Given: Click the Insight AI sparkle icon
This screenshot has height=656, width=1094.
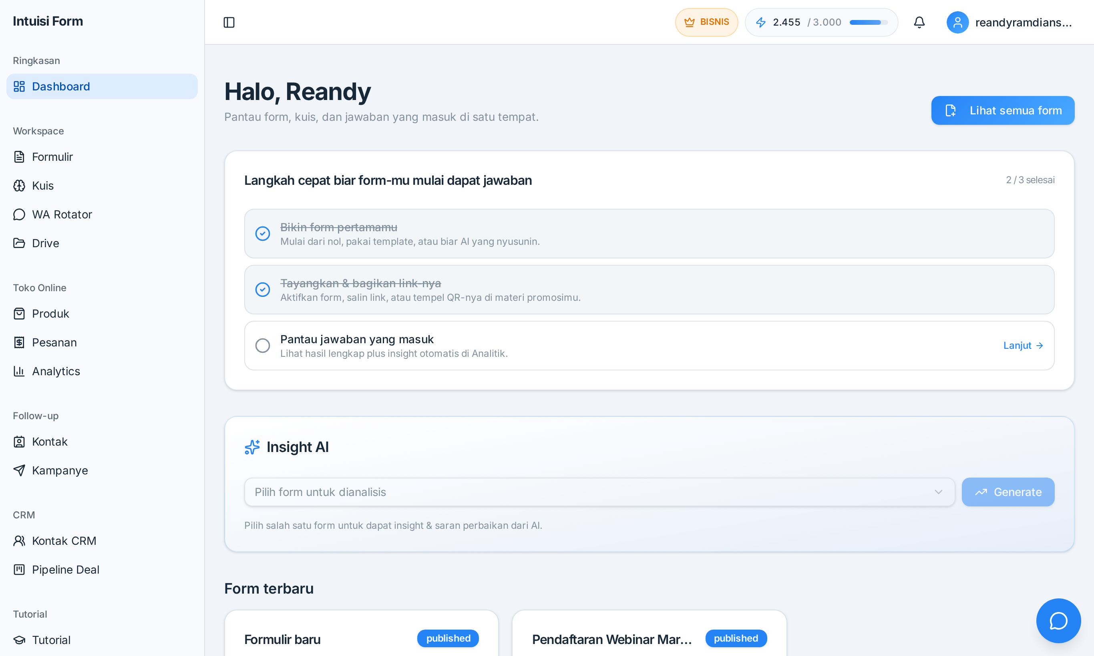Looking at the screenshot, I should point(252,447).
